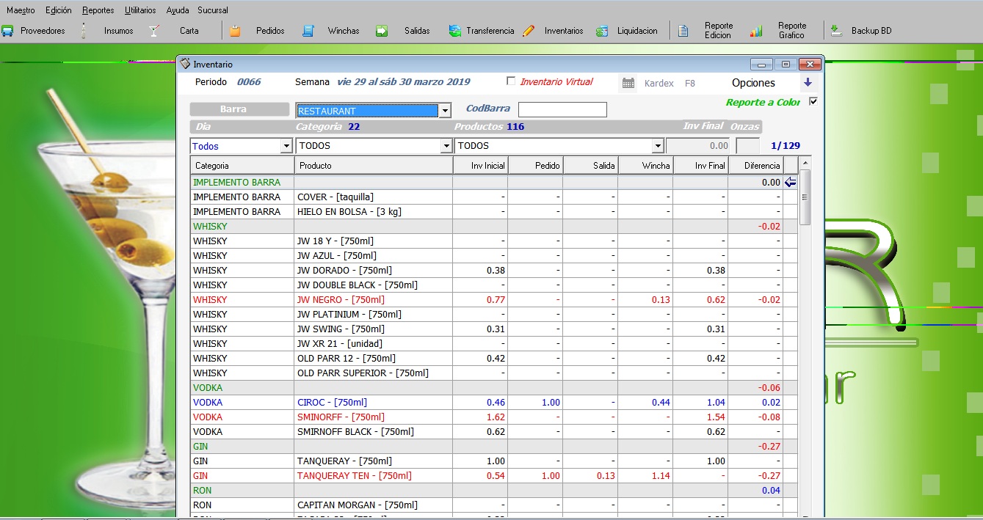The width and height of the screenshot is (983, 520).
Task: Click the Pedidos toolbar icon
Action: [x=235, y=31]
